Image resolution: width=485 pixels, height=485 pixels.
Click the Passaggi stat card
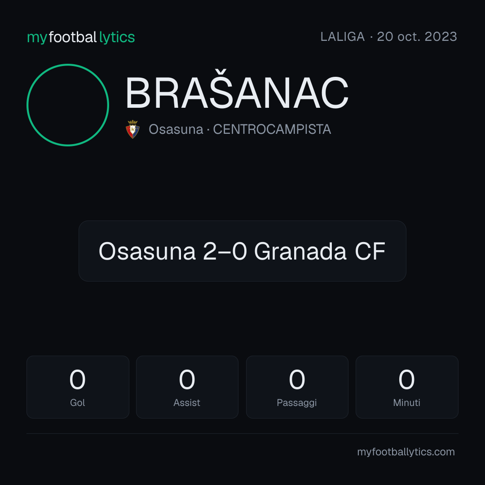[297, 387]
